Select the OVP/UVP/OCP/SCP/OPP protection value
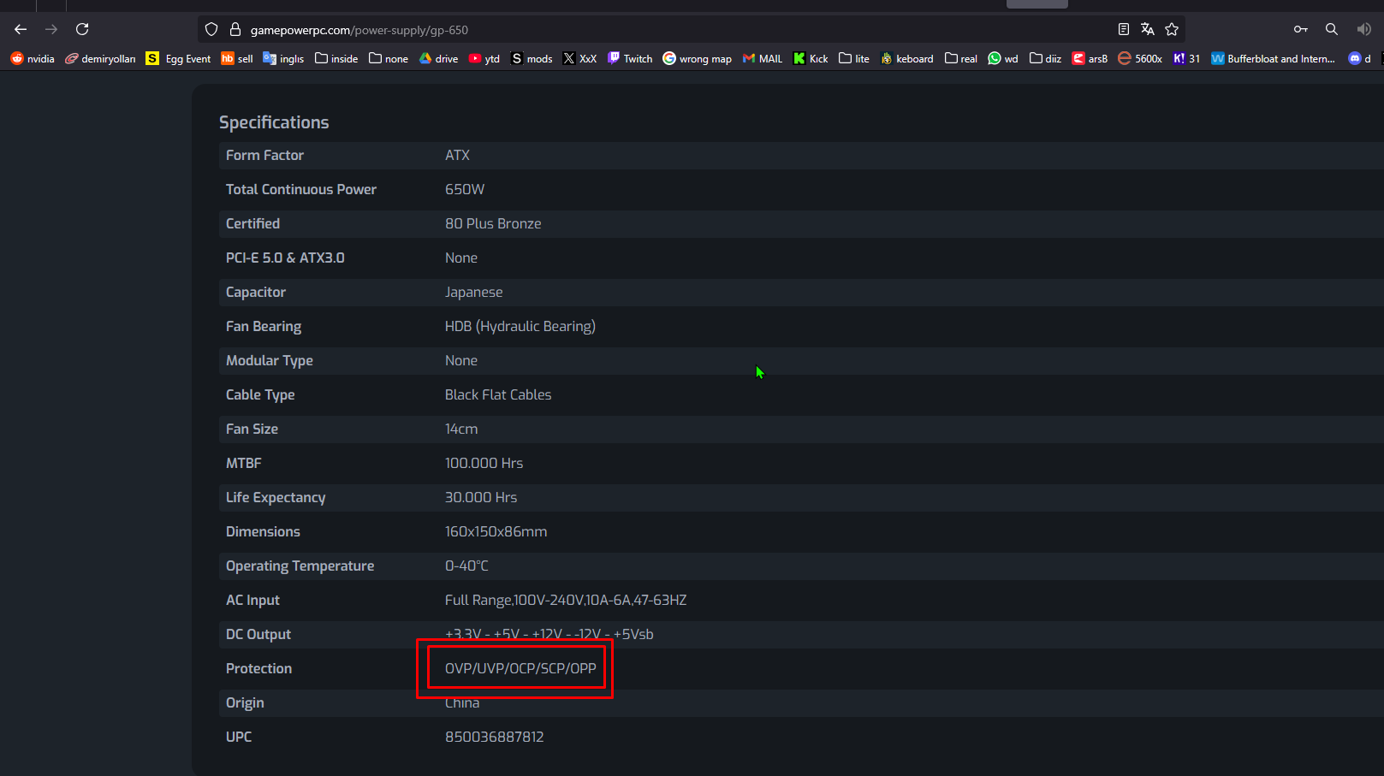Screen dimensions: 1384x776 [520, 668]
